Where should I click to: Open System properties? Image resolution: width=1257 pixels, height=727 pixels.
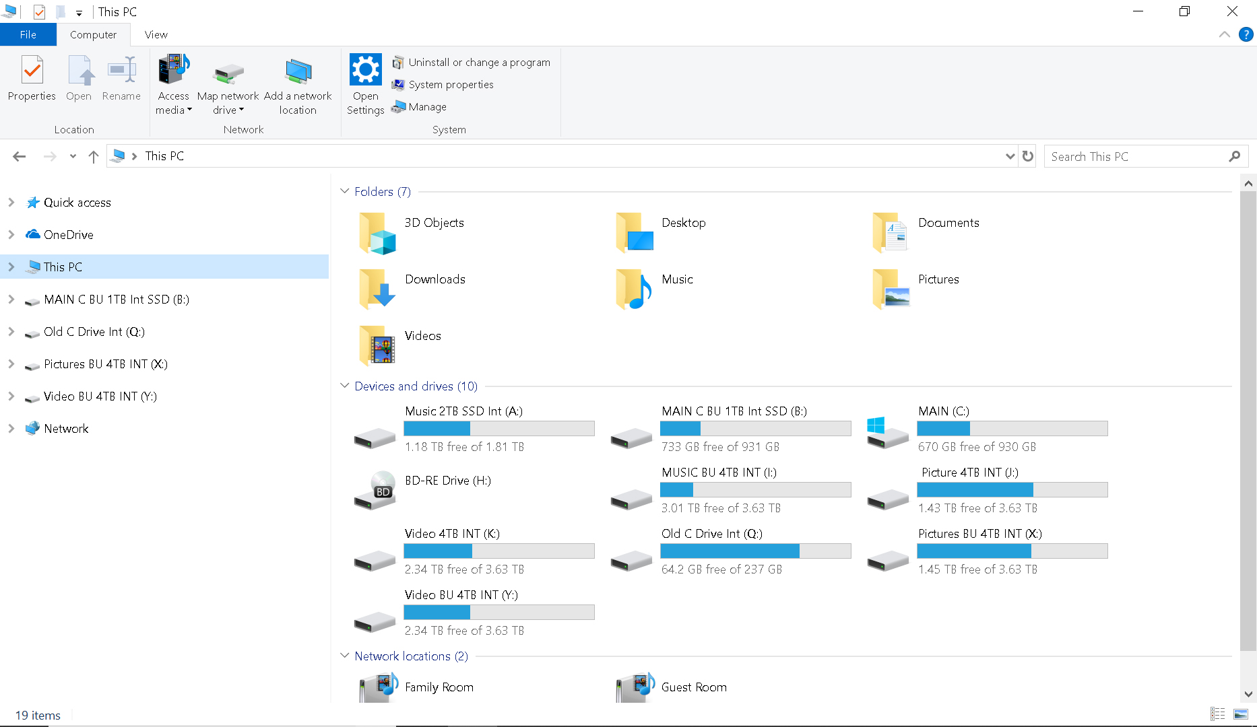443,85
